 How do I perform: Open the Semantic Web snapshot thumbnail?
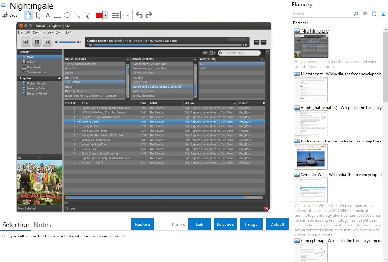click(x=311, y=190)
